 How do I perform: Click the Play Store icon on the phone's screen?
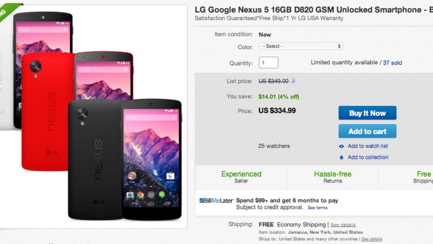pyautogui.click(x=170, y=176)
